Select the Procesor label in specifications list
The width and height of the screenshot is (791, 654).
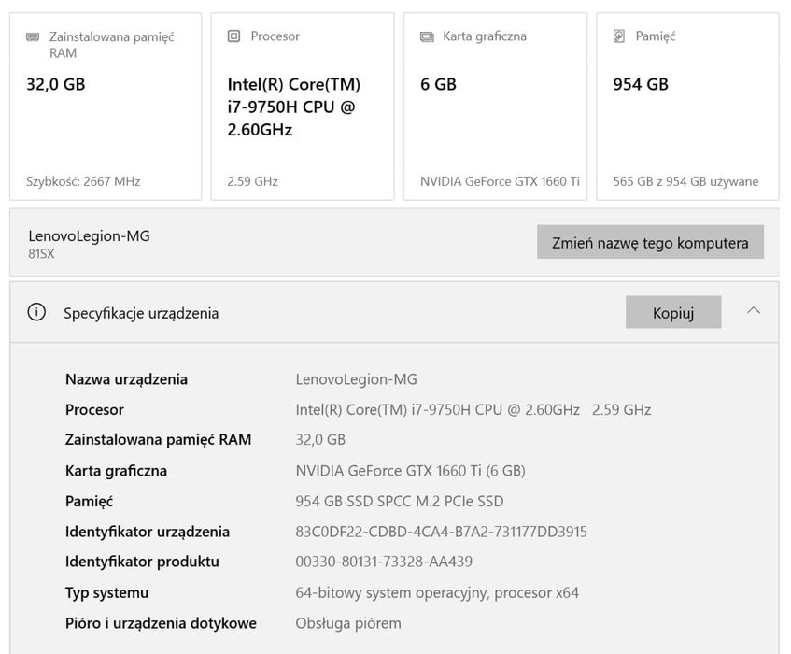coord(95,409)
